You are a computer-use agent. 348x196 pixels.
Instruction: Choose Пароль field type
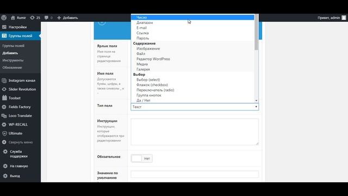(x=192, y=38)
